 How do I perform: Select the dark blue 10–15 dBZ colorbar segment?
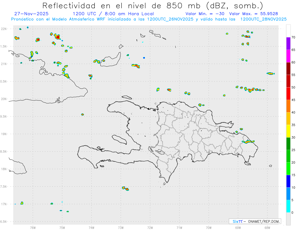tap(288, 181)
